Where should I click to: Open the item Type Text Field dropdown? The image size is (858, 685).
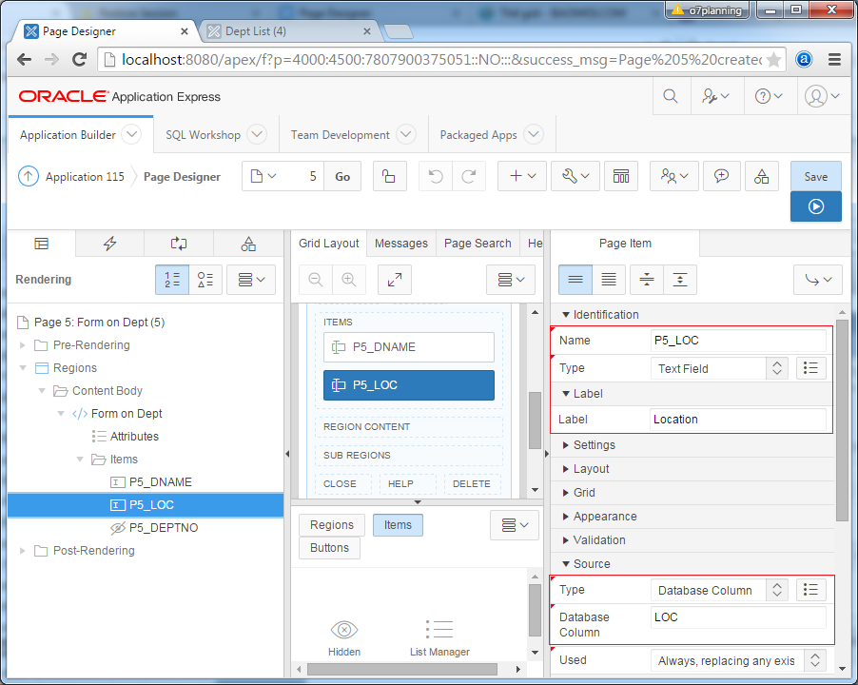coord(719,368)
